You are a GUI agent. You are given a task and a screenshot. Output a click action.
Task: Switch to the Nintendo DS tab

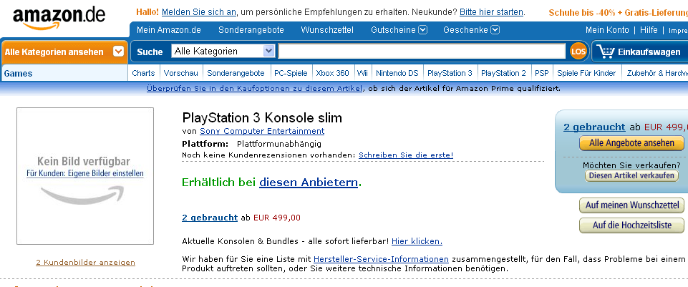(397, 73)
